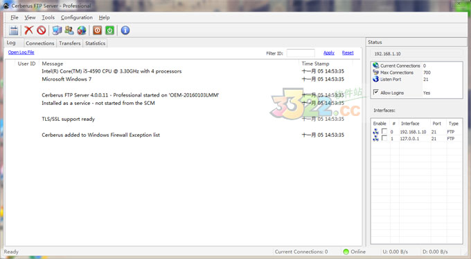Click the orange power-off server icon
Viewport: 471px width, 259px height.
click(97, 30)
